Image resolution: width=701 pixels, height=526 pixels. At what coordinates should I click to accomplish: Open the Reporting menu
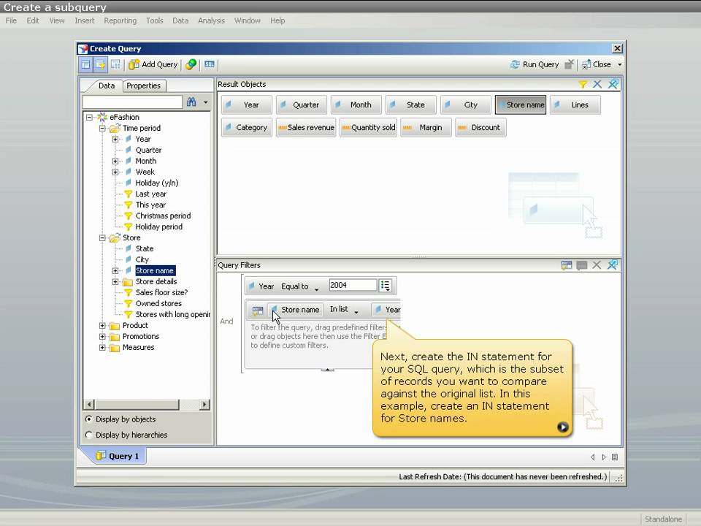click(120, 20)
